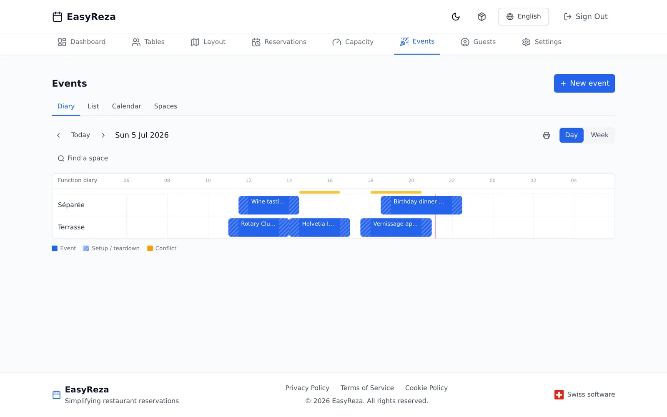This screenshot has height=417, width=667.
Task: Switch to the Calendar view tab
Action: click(x=126, y=106)
